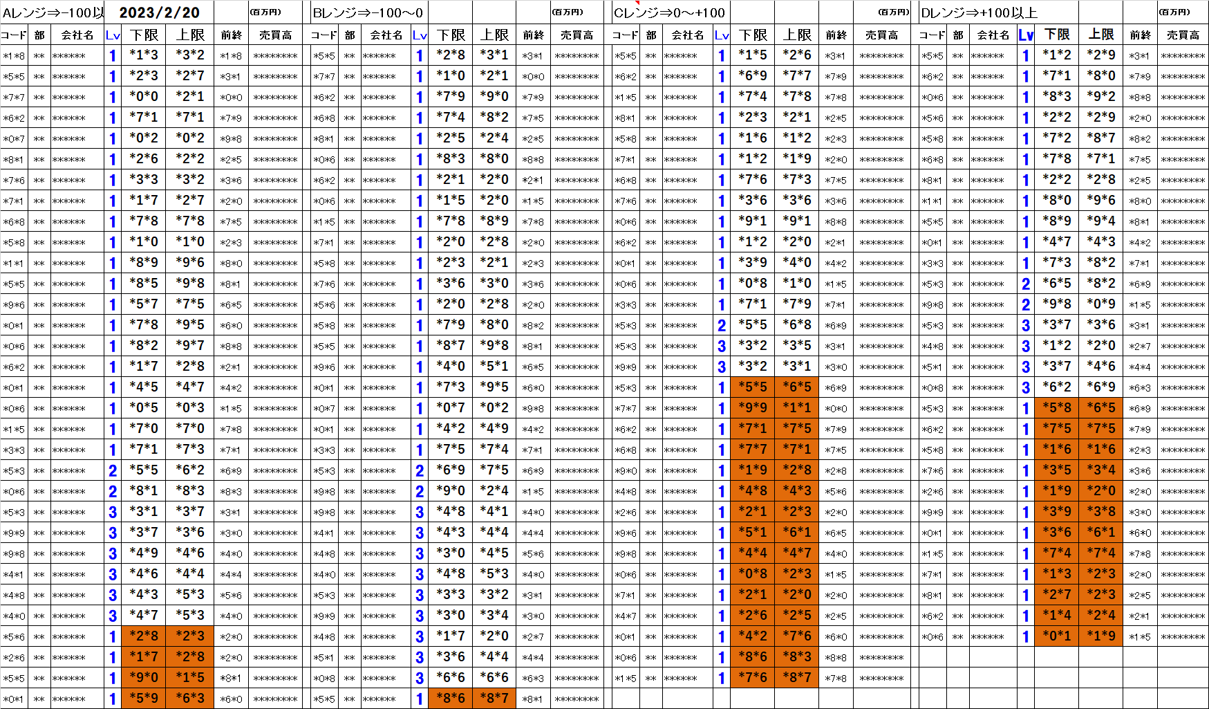Click the 部 column header in C range
Screen dimensions: 1209x709
coord(651,35)
